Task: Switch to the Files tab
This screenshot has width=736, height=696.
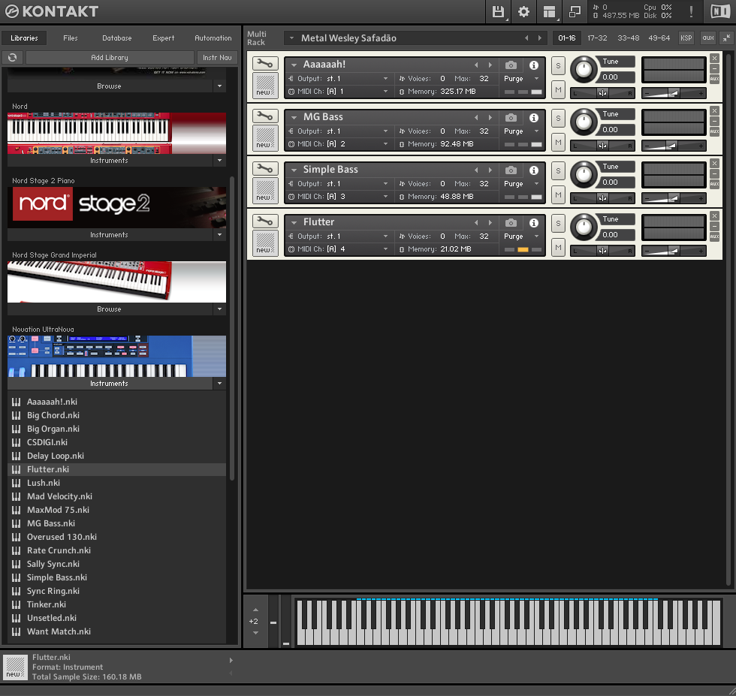Action: [71, 38]
